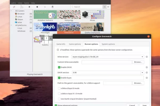Click the Search field in Lutris

pos(86,7)
